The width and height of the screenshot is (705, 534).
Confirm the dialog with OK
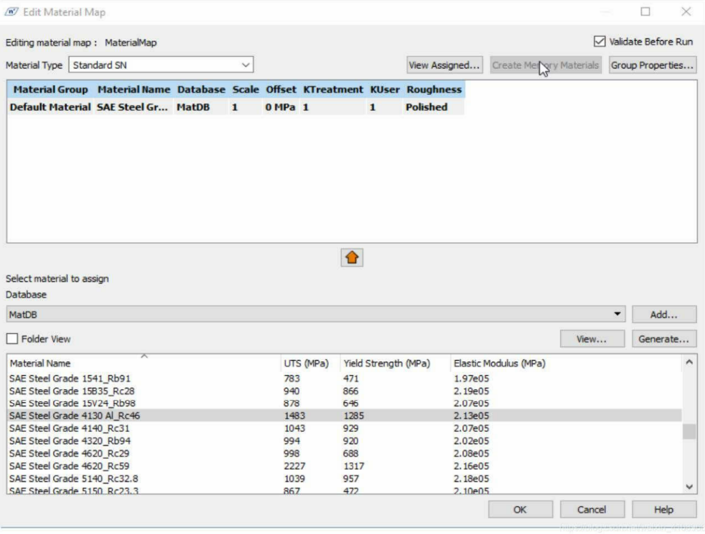[520, 509]
